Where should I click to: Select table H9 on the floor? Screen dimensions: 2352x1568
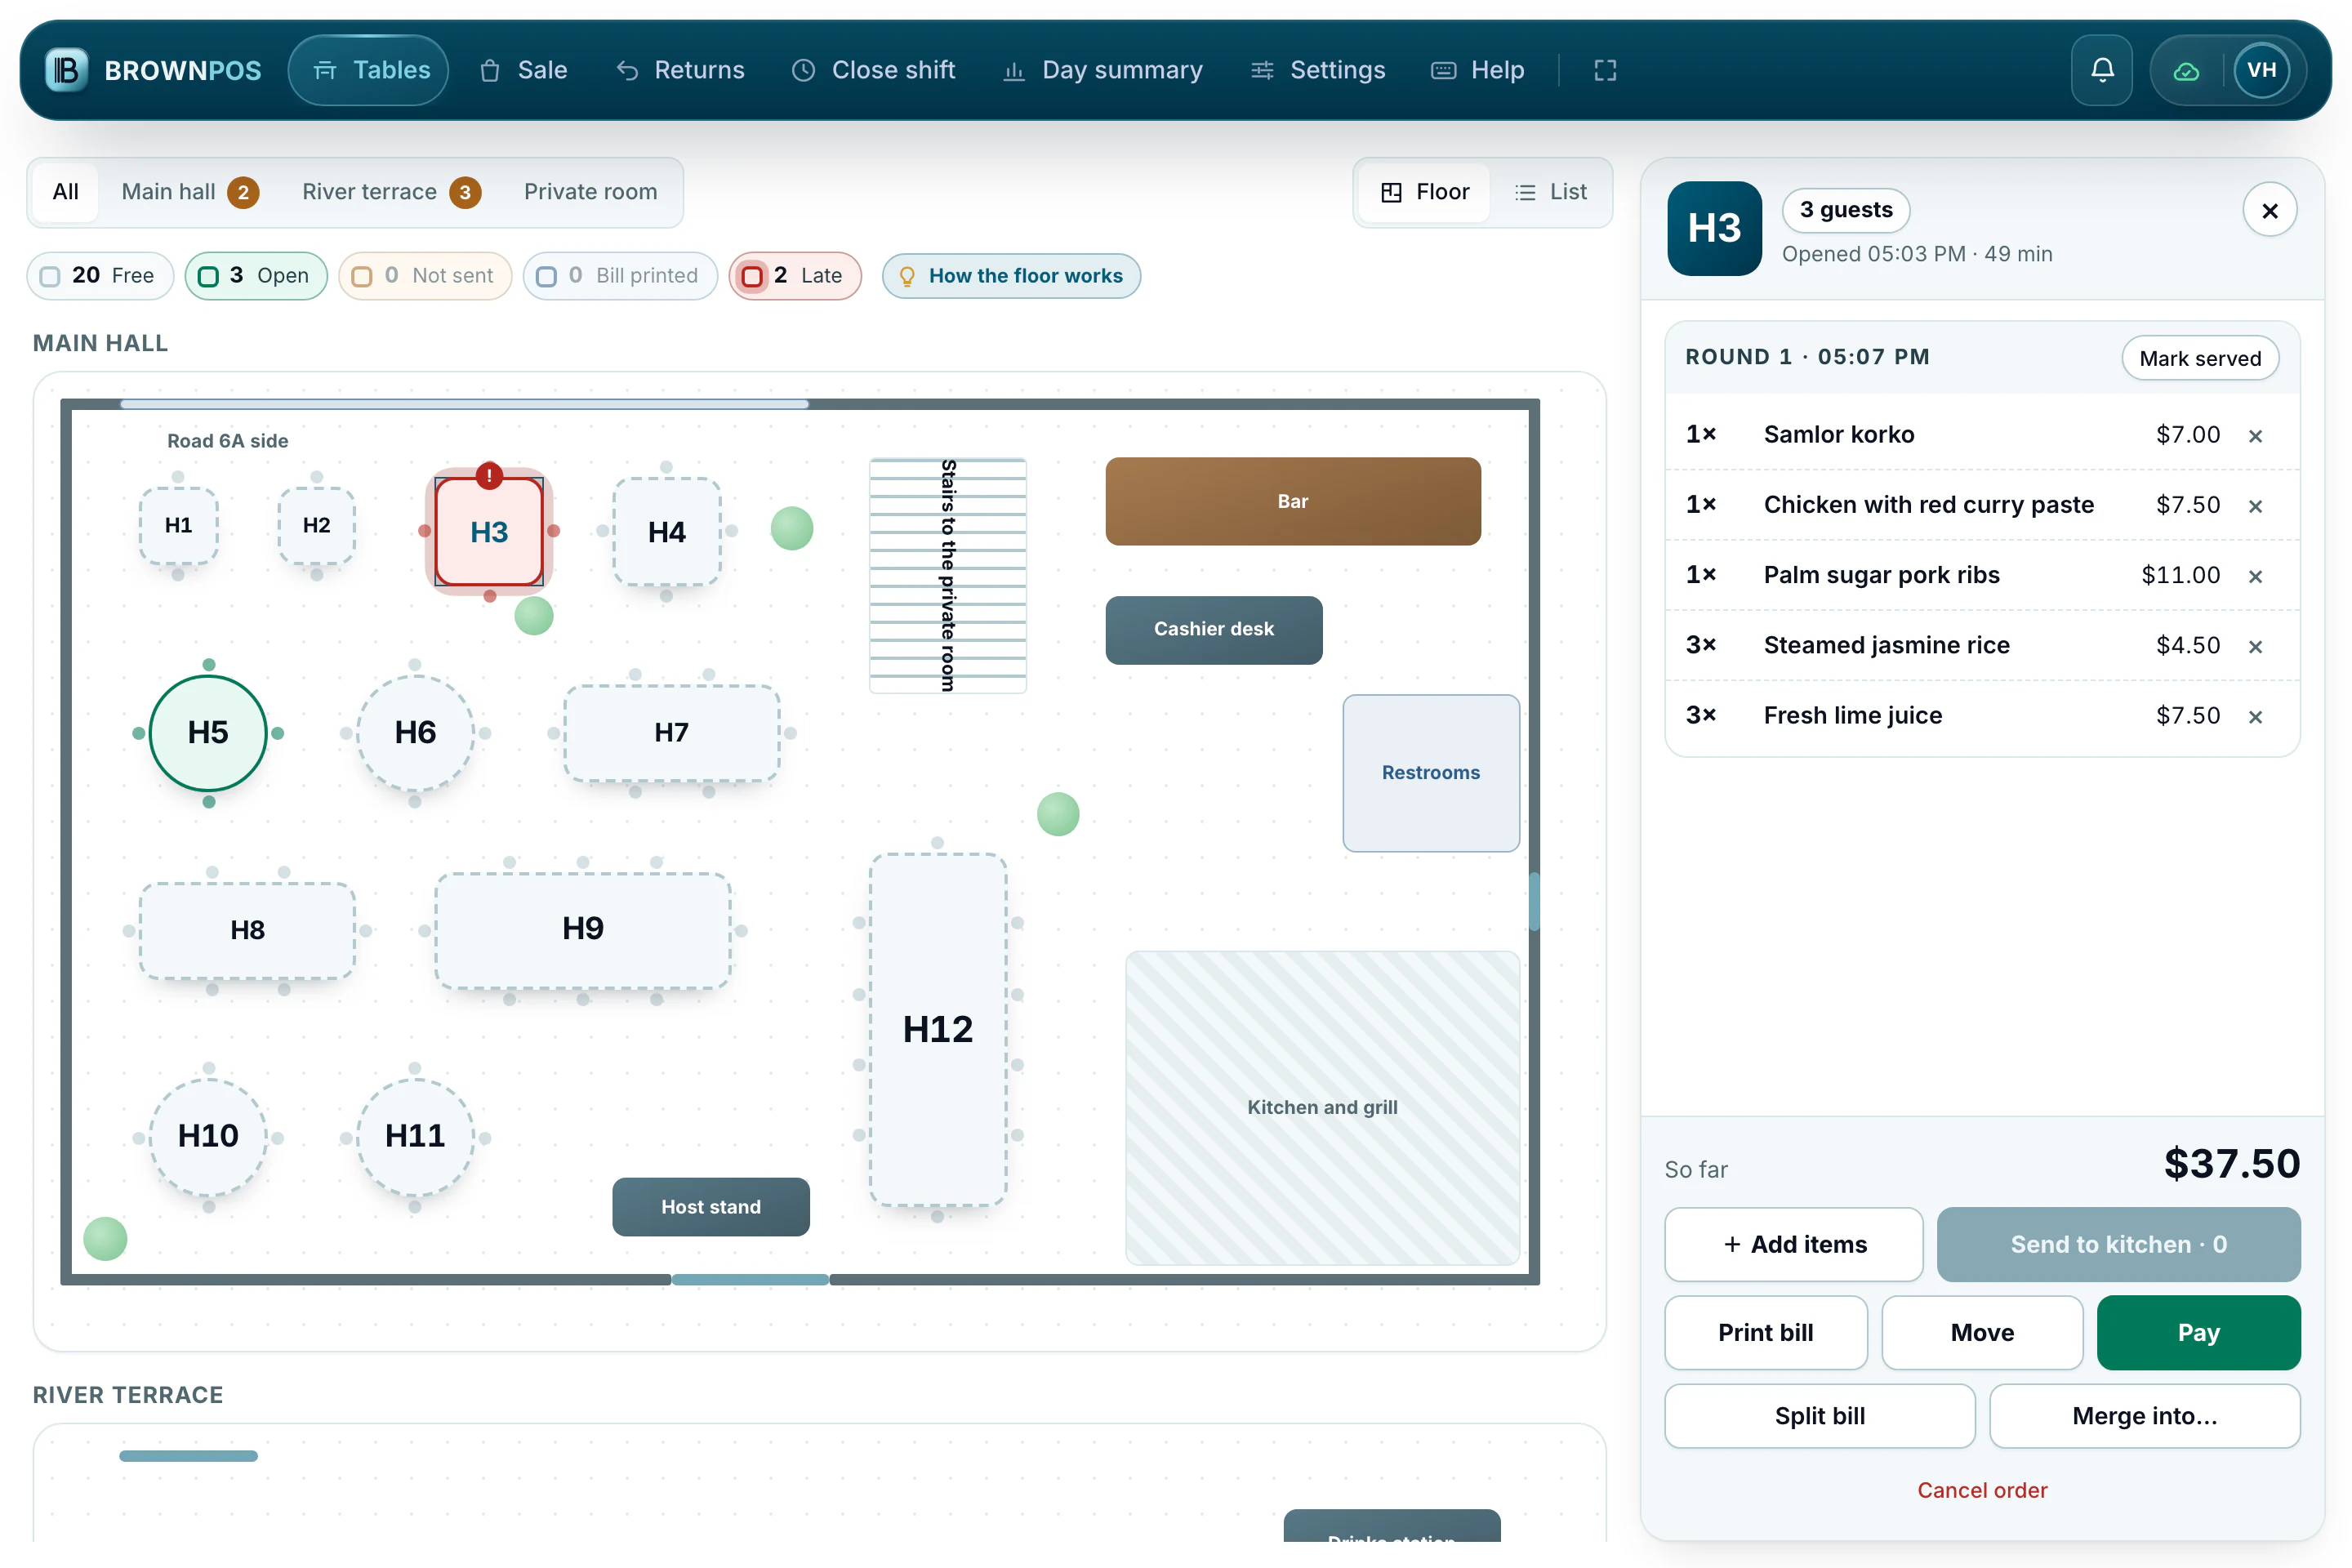click(583, 929)
